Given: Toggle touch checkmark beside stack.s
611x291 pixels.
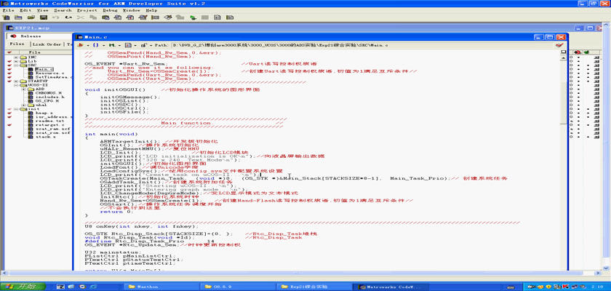Looking at the screenshot, I should pyautogui.click(x=9, y=137).
